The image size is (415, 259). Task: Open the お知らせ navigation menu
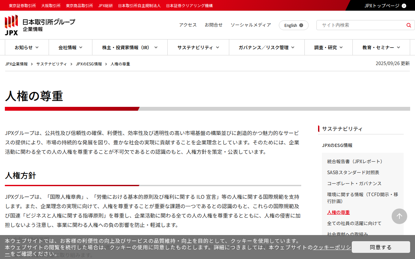27,48
